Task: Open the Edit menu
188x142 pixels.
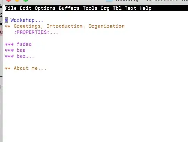Action: click(x=26, y=8)
